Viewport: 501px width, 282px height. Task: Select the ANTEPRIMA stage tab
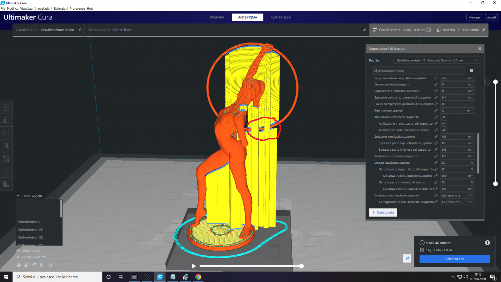click(x=247, y=17)
